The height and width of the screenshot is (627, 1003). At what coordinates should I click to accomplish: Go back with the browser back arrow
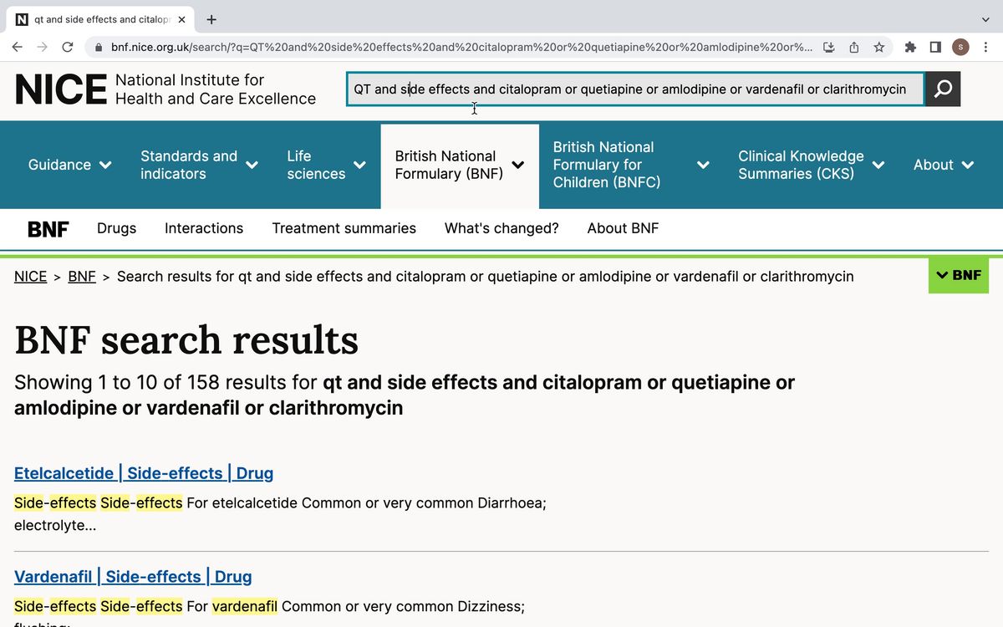coord(18,48)
